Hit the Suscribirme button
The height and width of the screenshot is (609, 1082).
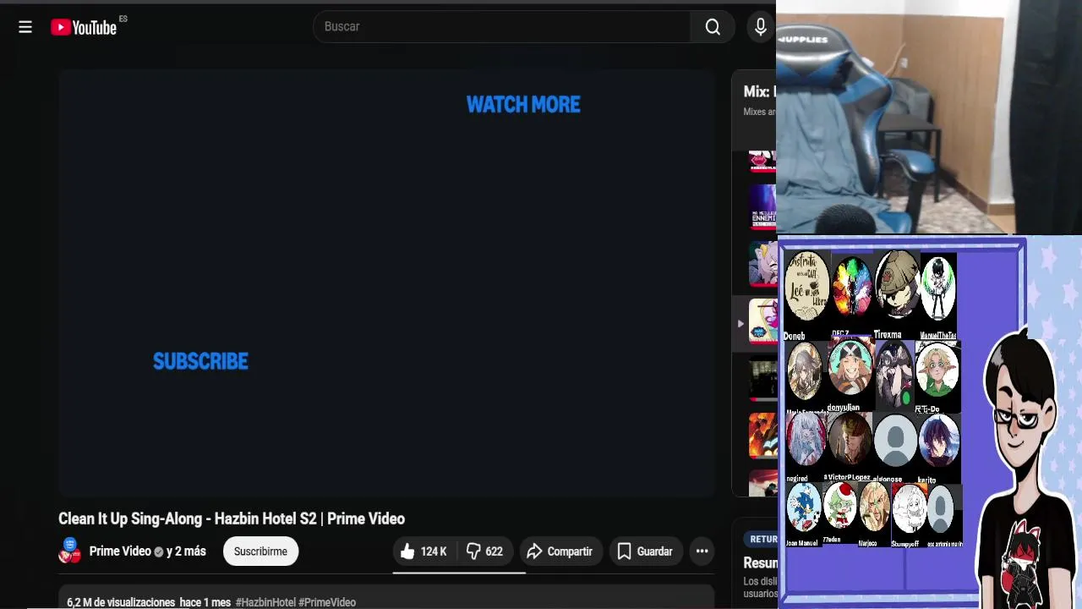coord(260,551)
